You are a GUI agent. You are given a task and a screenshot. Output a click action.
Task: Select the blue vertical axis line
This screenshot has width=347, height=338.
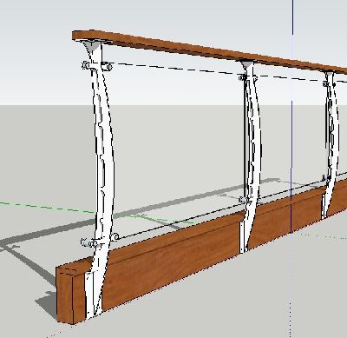pos(292,116)
